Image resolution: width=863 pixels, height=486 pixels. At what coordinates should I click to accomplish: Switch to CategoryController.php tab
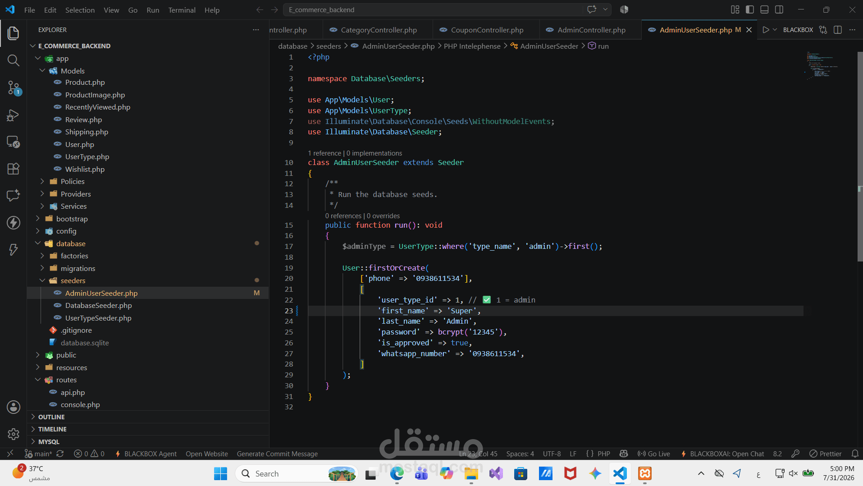pos(378,30)
